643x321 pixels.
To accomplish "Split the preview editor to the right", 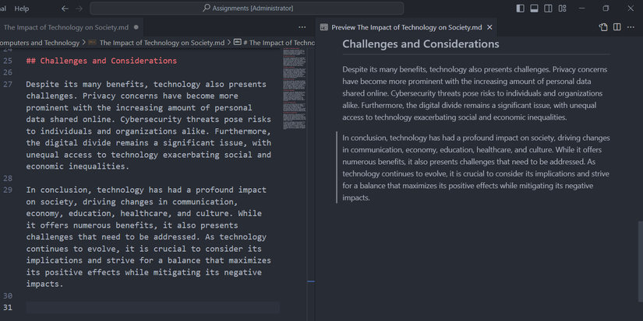I will click(x=617, y=27).
